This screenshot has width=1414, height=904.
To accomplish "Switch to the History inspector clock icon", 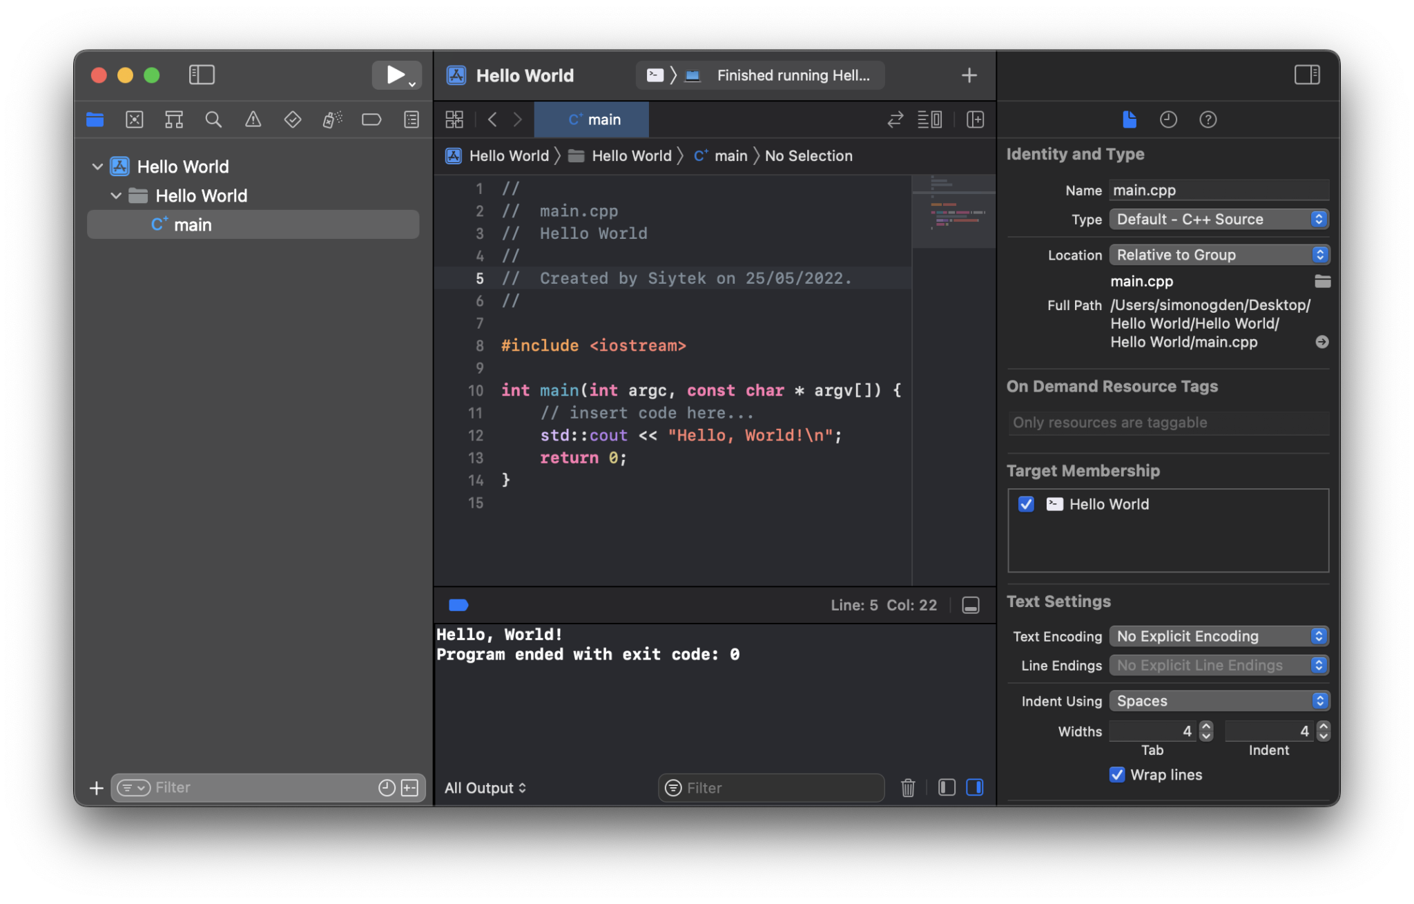I will [1168, 119].
